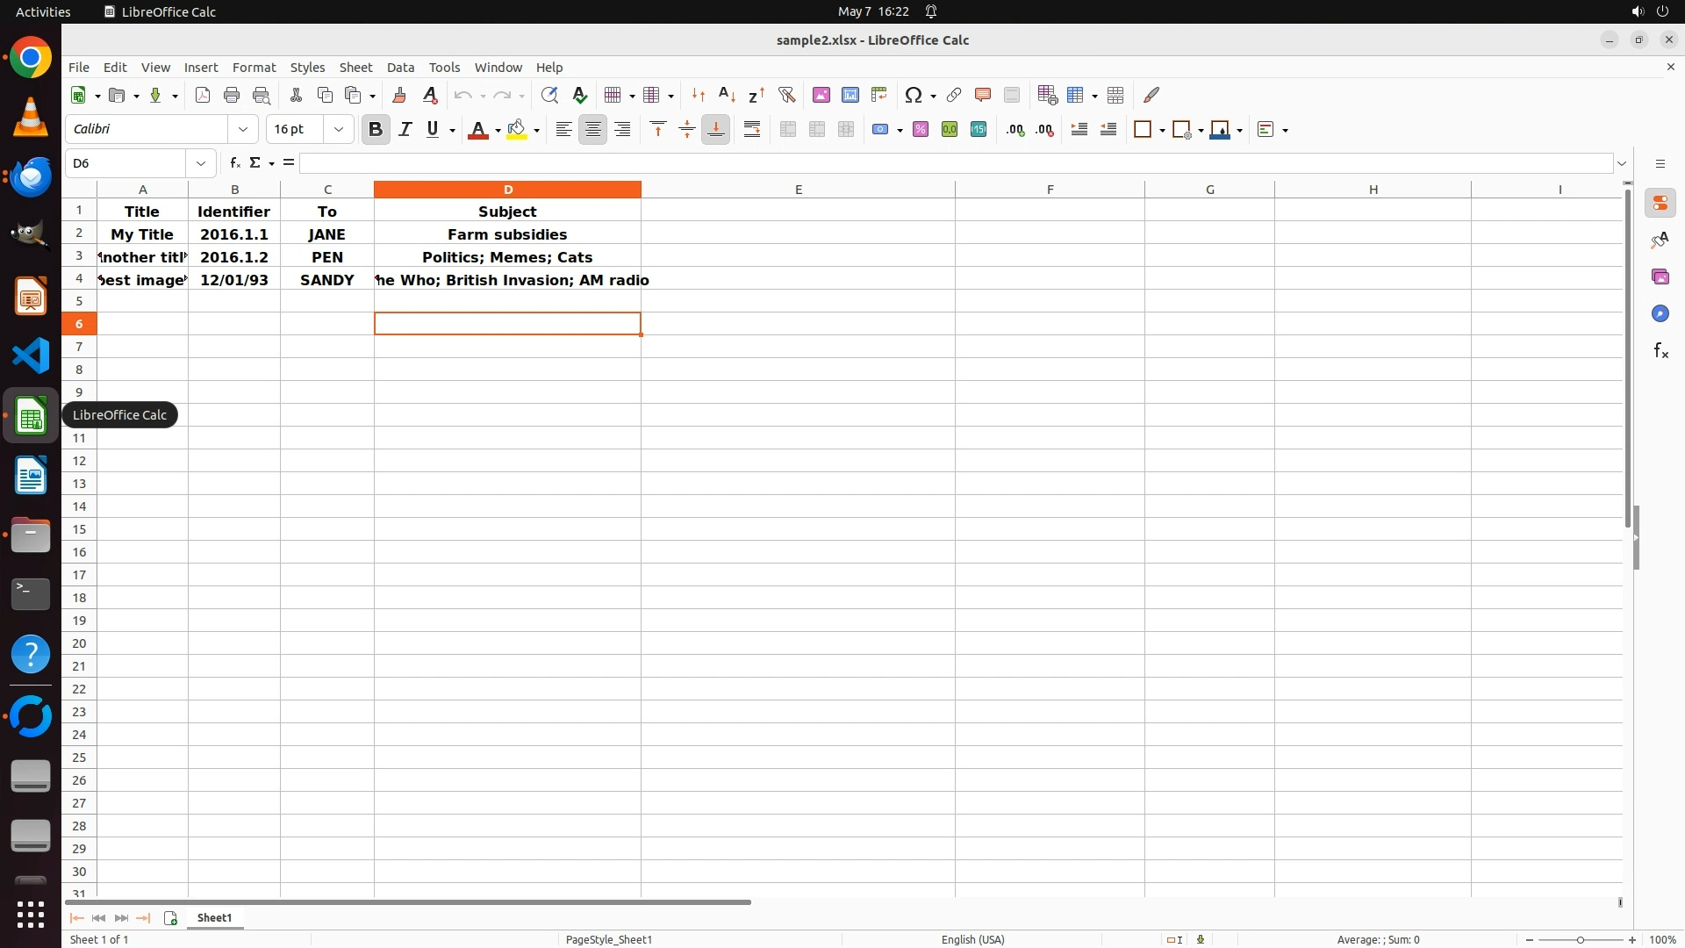The width and height of the screenshot is (1685, 948).
Task: Click the Insert Special Character icon
Action: [914, 95]
